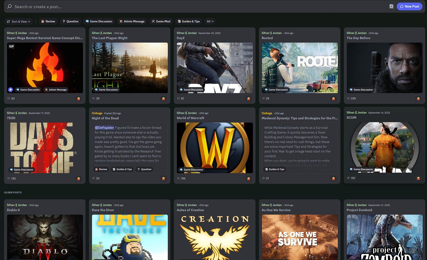Open the DayZ post thumbnail
Screen dimensions: 427x260
point(215,68)
